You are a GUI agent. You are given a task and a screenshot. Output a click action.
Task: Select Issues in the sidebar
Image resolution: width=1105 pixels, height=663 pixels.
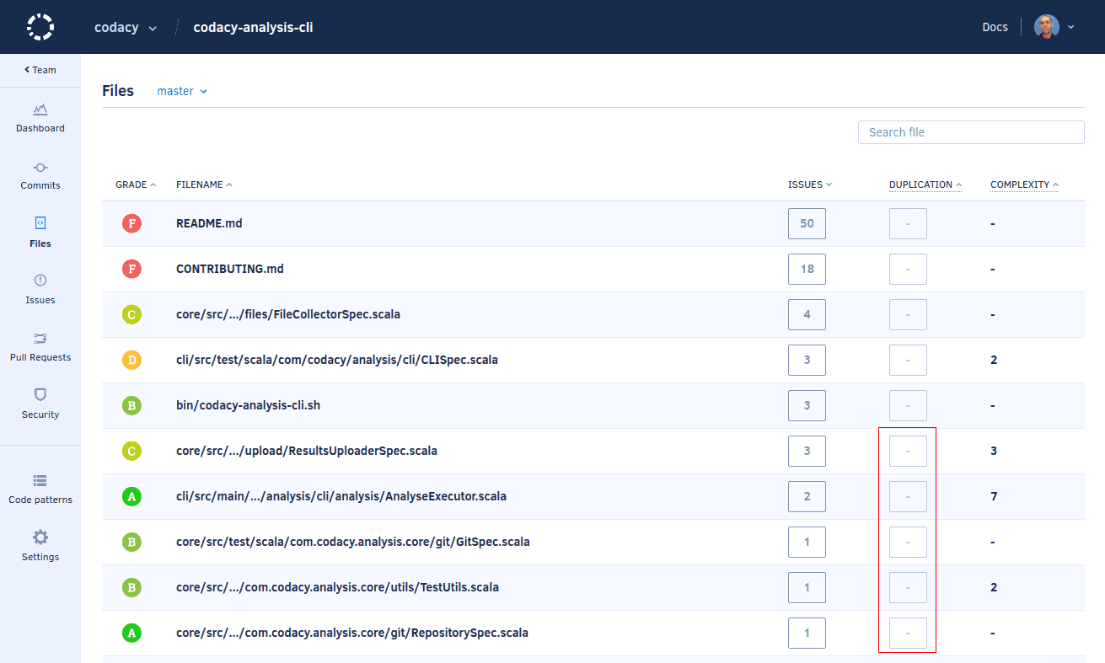click(40, 290)
